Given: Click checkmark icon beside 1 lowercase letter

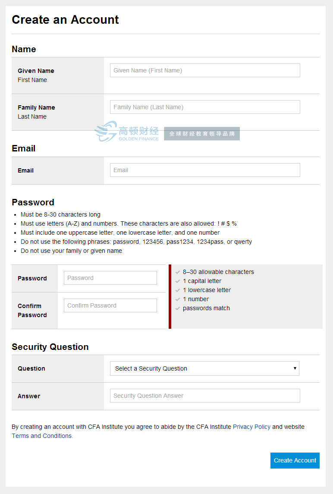Looking at the screenshot, I should [178, 290].
